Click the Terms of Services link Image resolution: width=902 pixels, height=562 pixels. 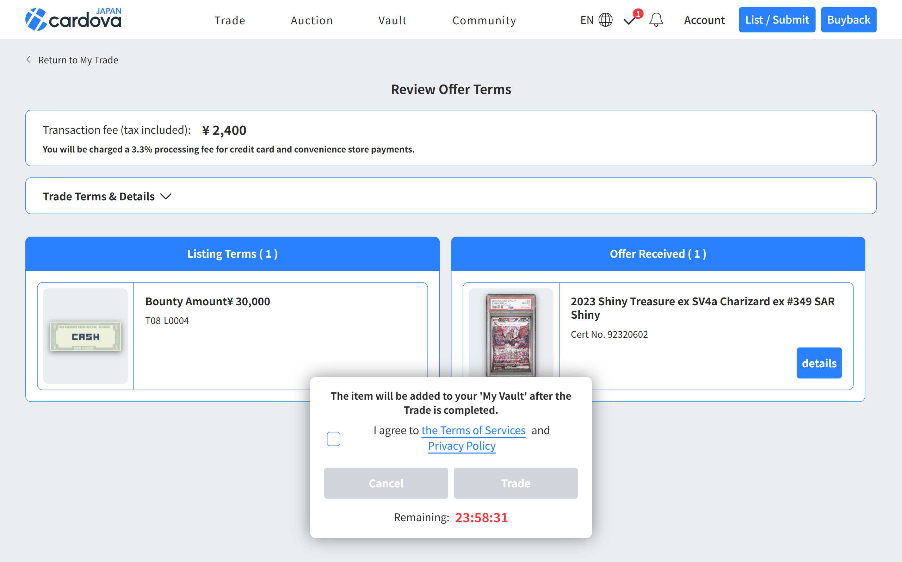[473, 430]
